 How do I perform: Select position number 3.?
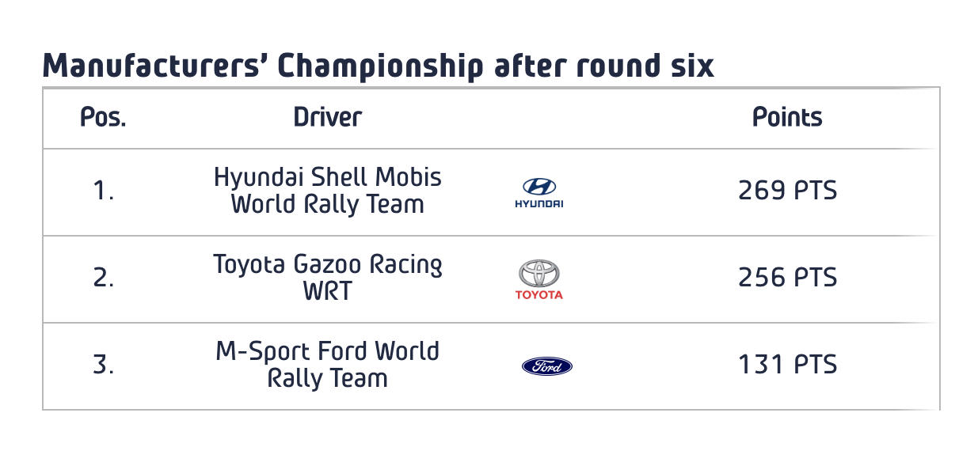click(x=103, y=365)
